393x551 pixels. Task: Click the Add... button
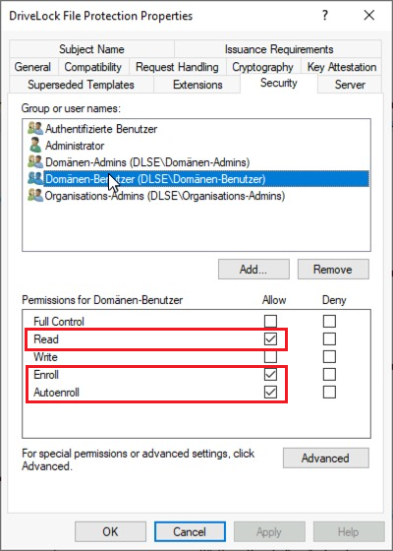(x=253, y=270)
